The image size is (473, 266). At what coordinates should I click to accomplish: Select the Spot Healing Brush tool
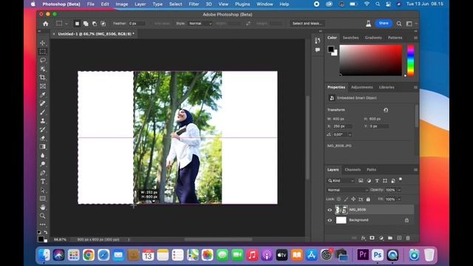pyautogui.click(x=43, y=103)
